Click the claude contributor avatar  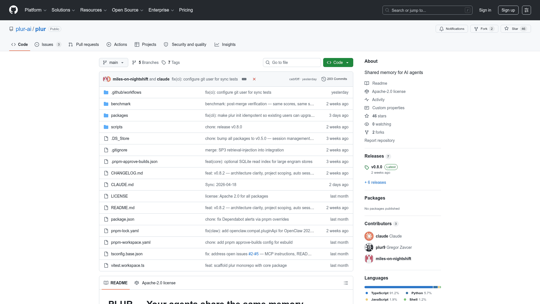click(369, 236)
